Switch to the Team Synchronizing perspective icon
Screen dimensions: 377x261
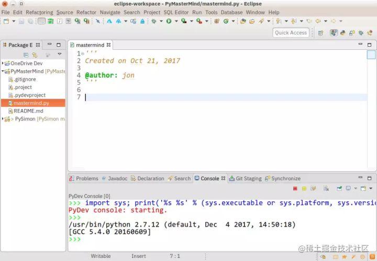[x=352, y=33]
